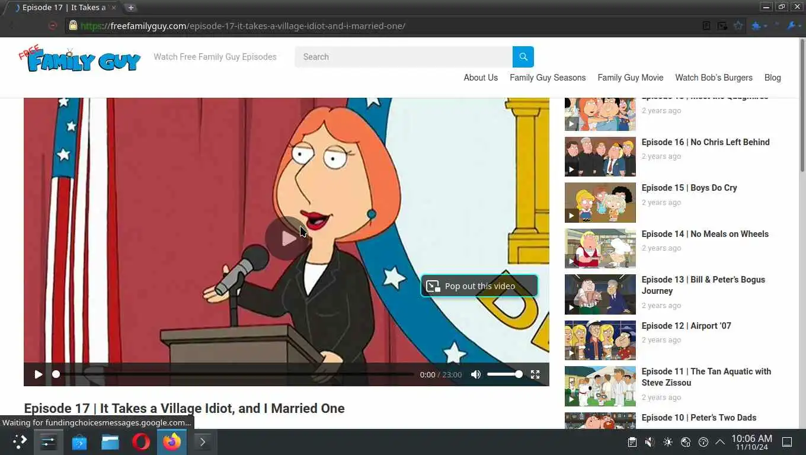Open Episode 13 Bill & Peter's Bogus Journey
This screenshot has width=806, height=455.
pyautogui.click(x=703, y=285)
